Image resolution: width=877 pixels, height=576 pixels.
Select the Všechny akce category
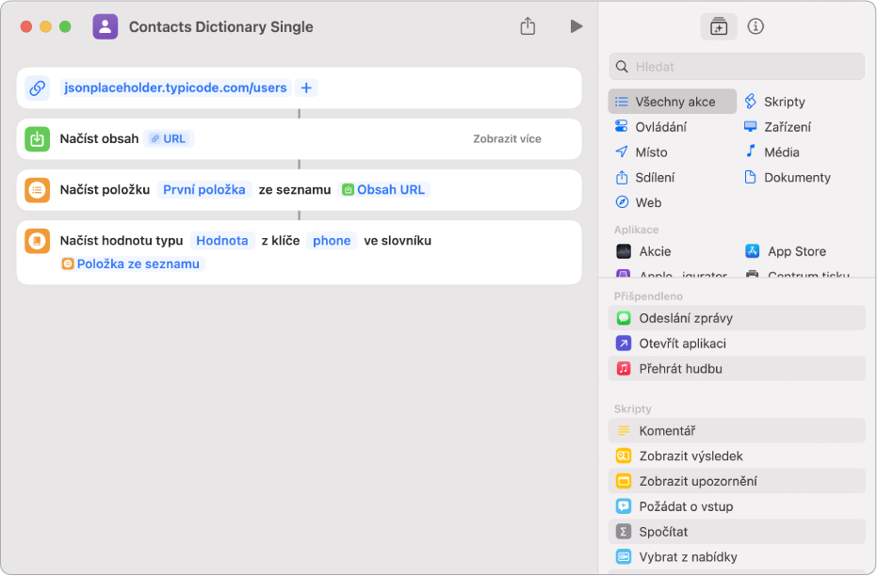click(673, 102)
